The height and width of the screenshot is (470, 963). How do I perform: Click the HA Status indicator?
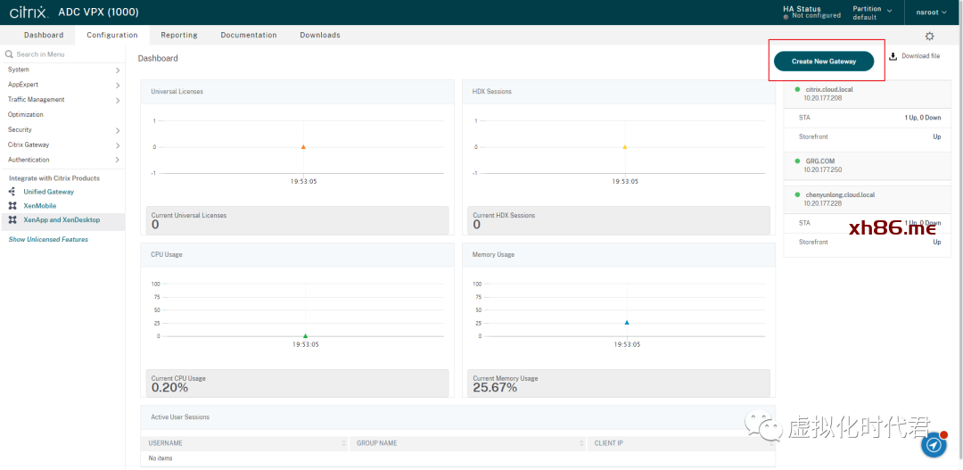point(811,12)
